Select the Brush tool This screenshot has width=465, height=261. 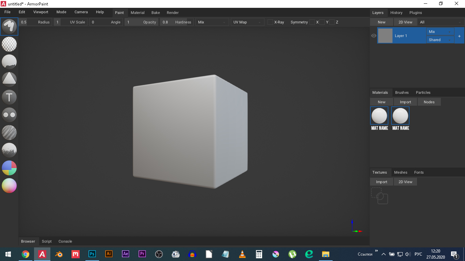[x=9, y=27]
